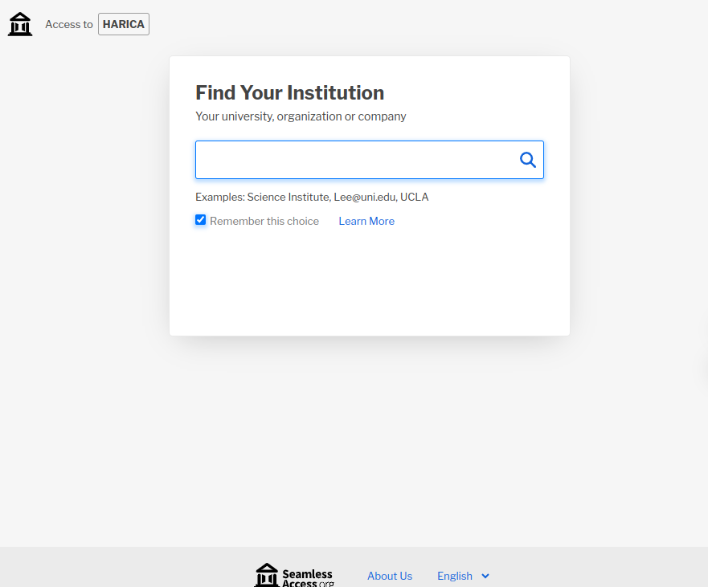
Task: Click the "Find Your Institution" heading
Action: click(x=289, y=92)
